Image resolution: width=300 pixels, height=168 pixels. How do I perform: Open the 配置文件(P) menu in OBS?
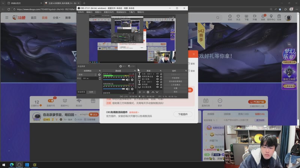(x=109, y=12)
